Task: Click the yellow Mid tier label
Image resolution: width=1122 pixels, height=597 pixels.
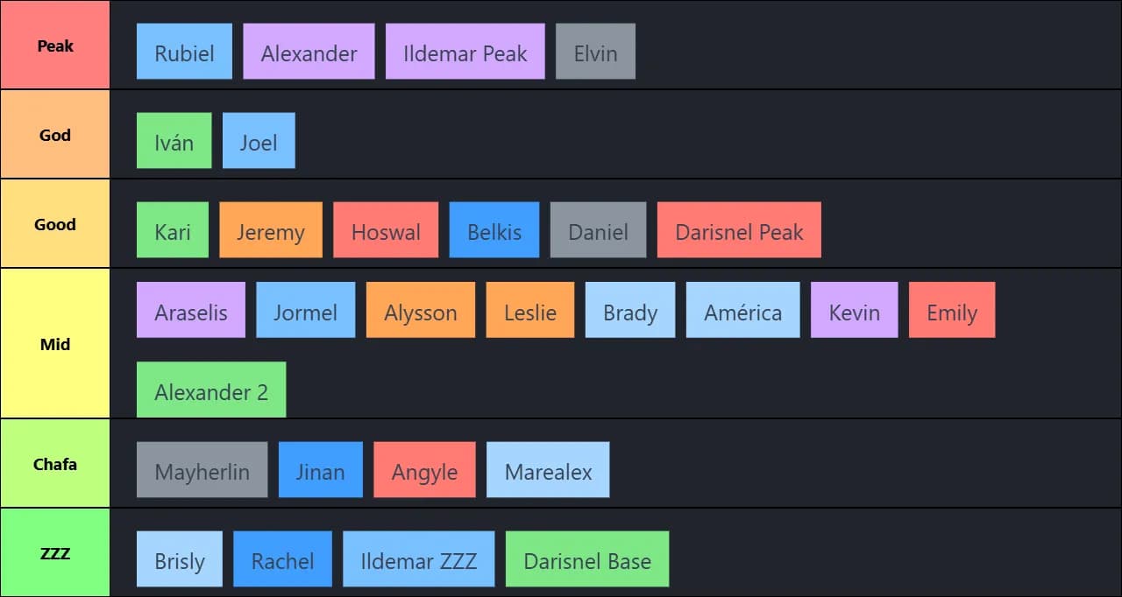Action: click(x=55, y=344)
